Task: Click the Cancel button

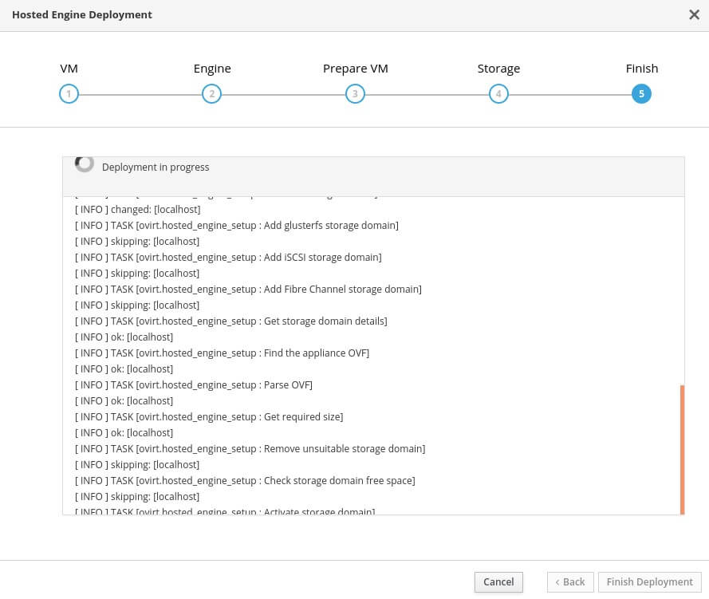Action: tap(498, 582)
